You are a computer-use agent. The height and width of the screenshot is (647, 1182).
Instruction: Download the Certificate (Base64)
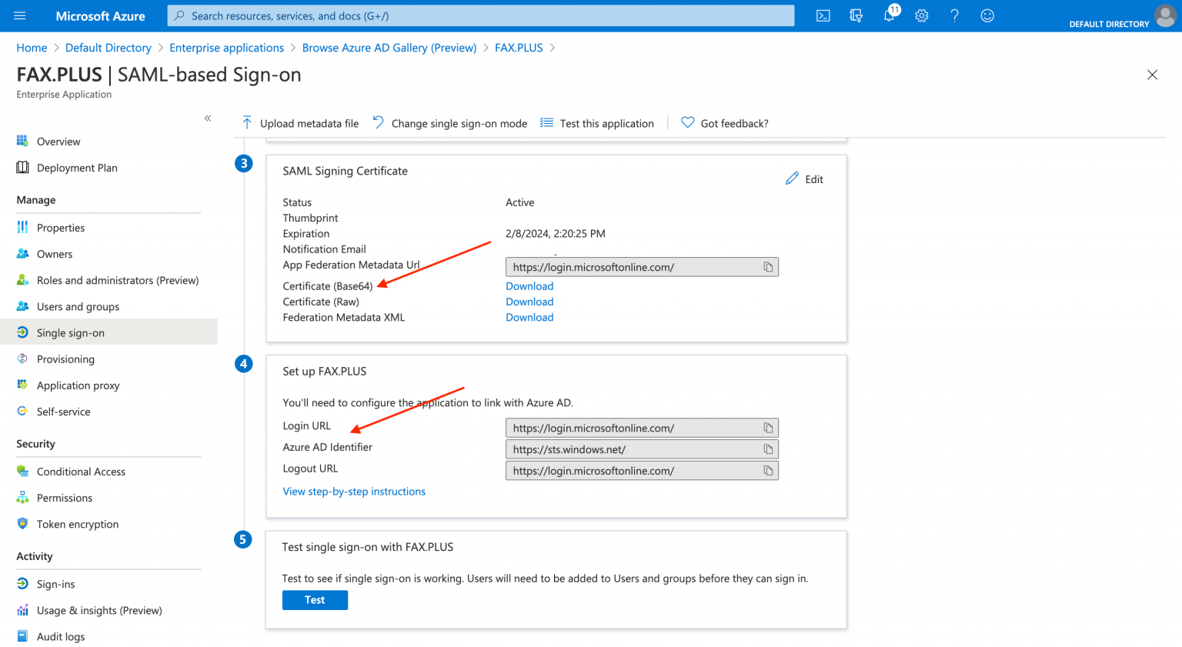[529, 286]
